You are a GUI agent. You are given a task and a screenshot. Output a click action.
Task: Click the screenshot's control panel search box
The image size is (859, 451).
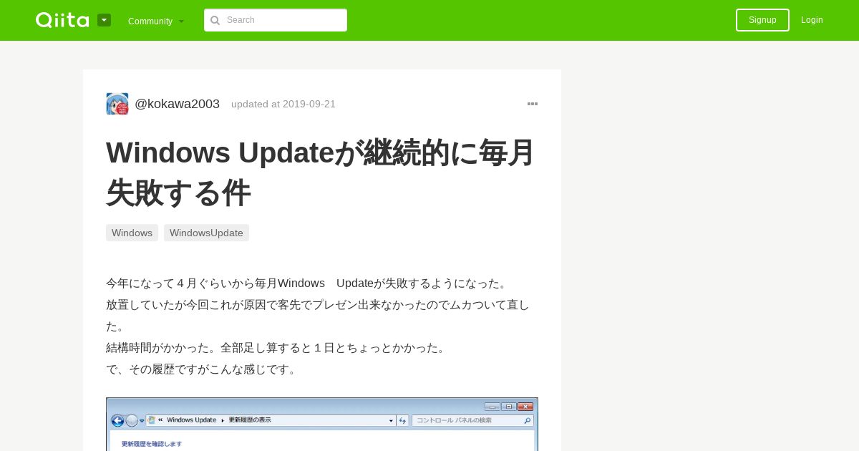click(472, 420)
